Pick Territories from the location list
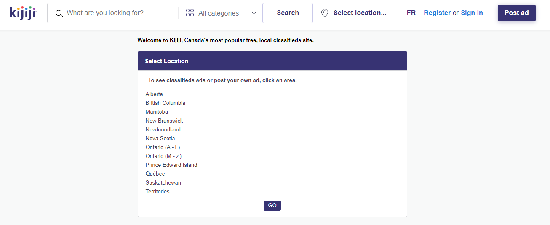Image resolution: width=550 pixels, height=225 pixels. click(x=158, y=191)
